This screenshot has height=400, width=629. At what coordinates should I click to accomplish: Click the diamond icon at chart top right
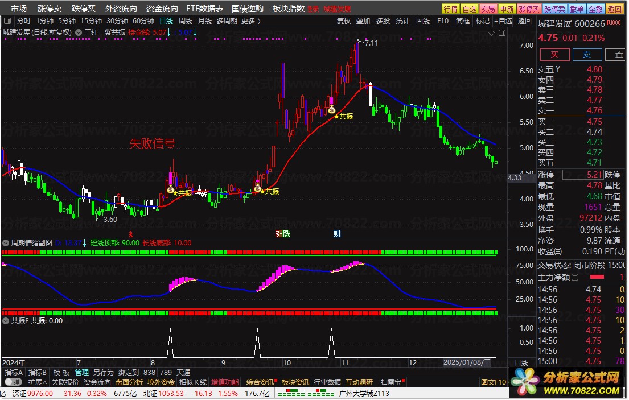(491, 32)
